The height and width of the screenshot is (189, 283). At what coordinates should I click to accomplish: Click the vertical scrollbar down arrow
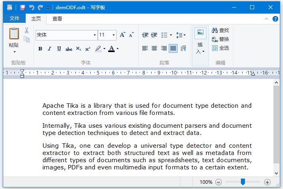pos(276,173)
